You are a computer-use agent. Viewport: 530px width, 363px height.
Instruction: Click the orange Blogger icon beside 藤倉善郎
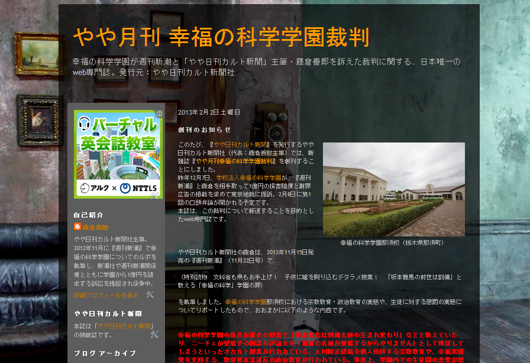77,227
